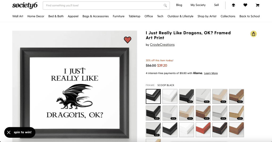Open the Collections menu
Screen dimensions: 272x142
point(228,16)
